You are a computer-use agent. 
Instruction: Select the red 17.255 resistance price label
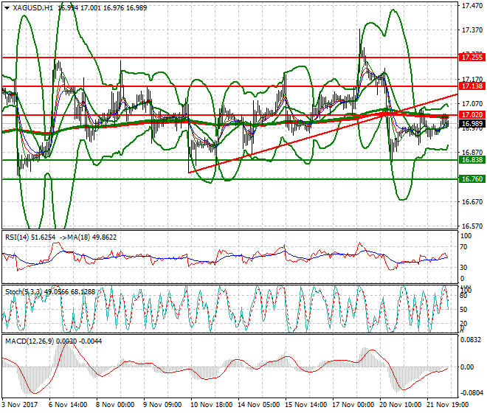pos(472,57)
